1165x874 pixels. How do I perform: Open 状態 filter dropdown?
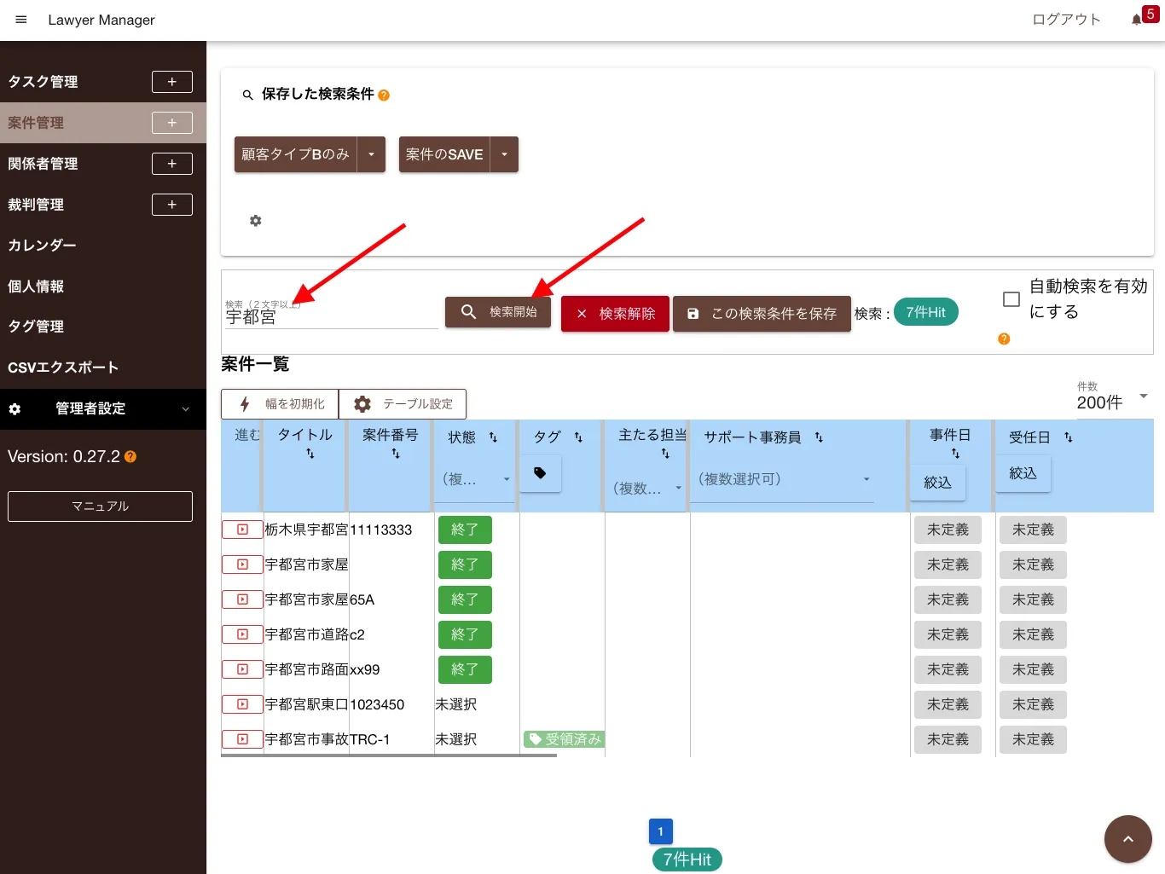[476, 479]
